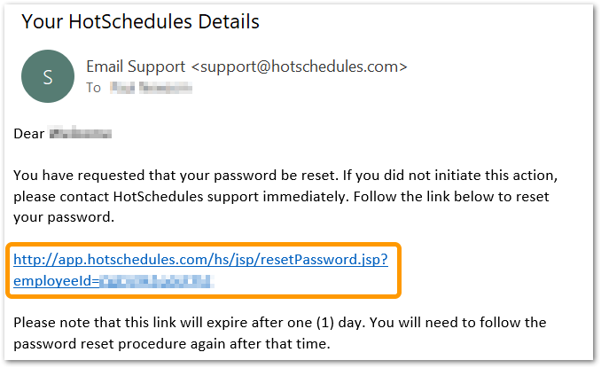601x368 pixels.
Task: Click 'If you did not initiate this action' text
Action: [450, 176]
